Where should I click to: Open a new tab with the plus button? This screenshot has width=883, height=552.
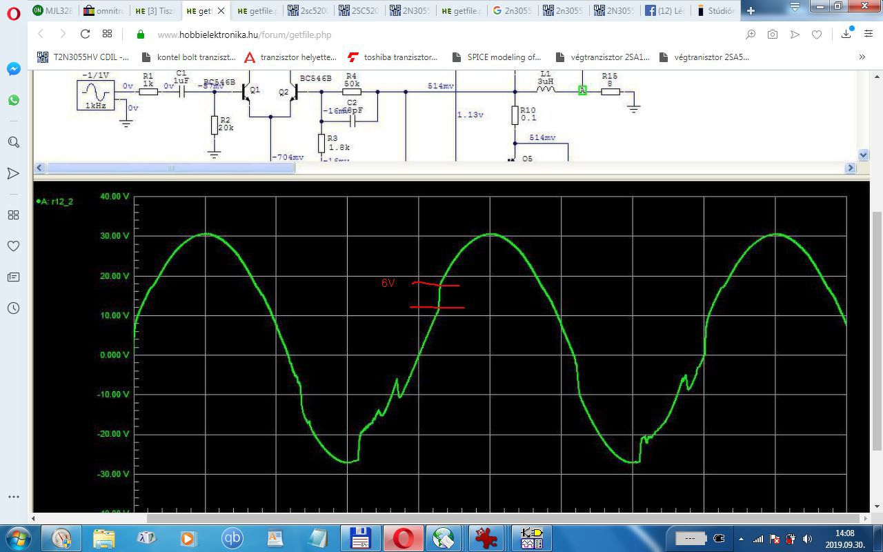(x=751, y=10)
